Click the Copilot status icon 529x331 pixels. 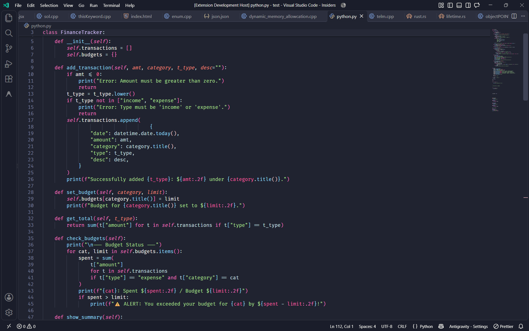(441, 326)
